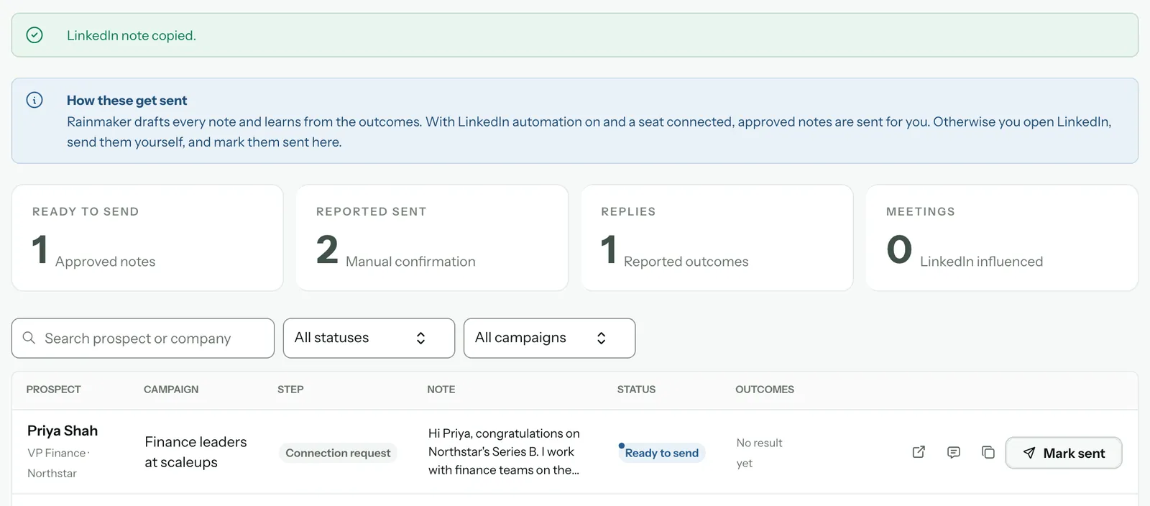
Task: Click the VP Finance · Northstar subtitle
Action: coord(58,463)
